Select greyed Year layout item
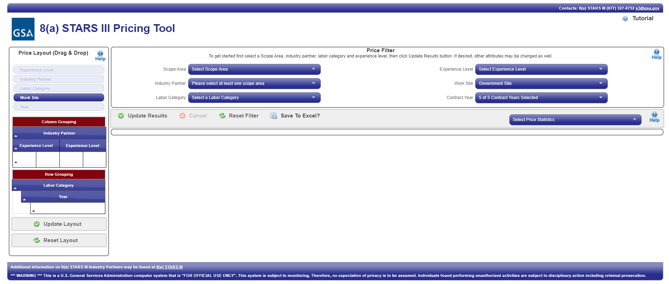669x284 pixels. [x=59, y=107]
